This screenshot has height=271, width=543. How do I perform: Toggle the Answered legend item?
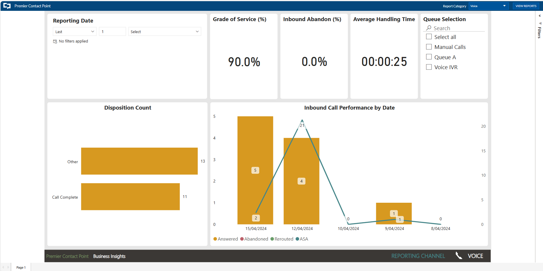click(x=226, y=239)
